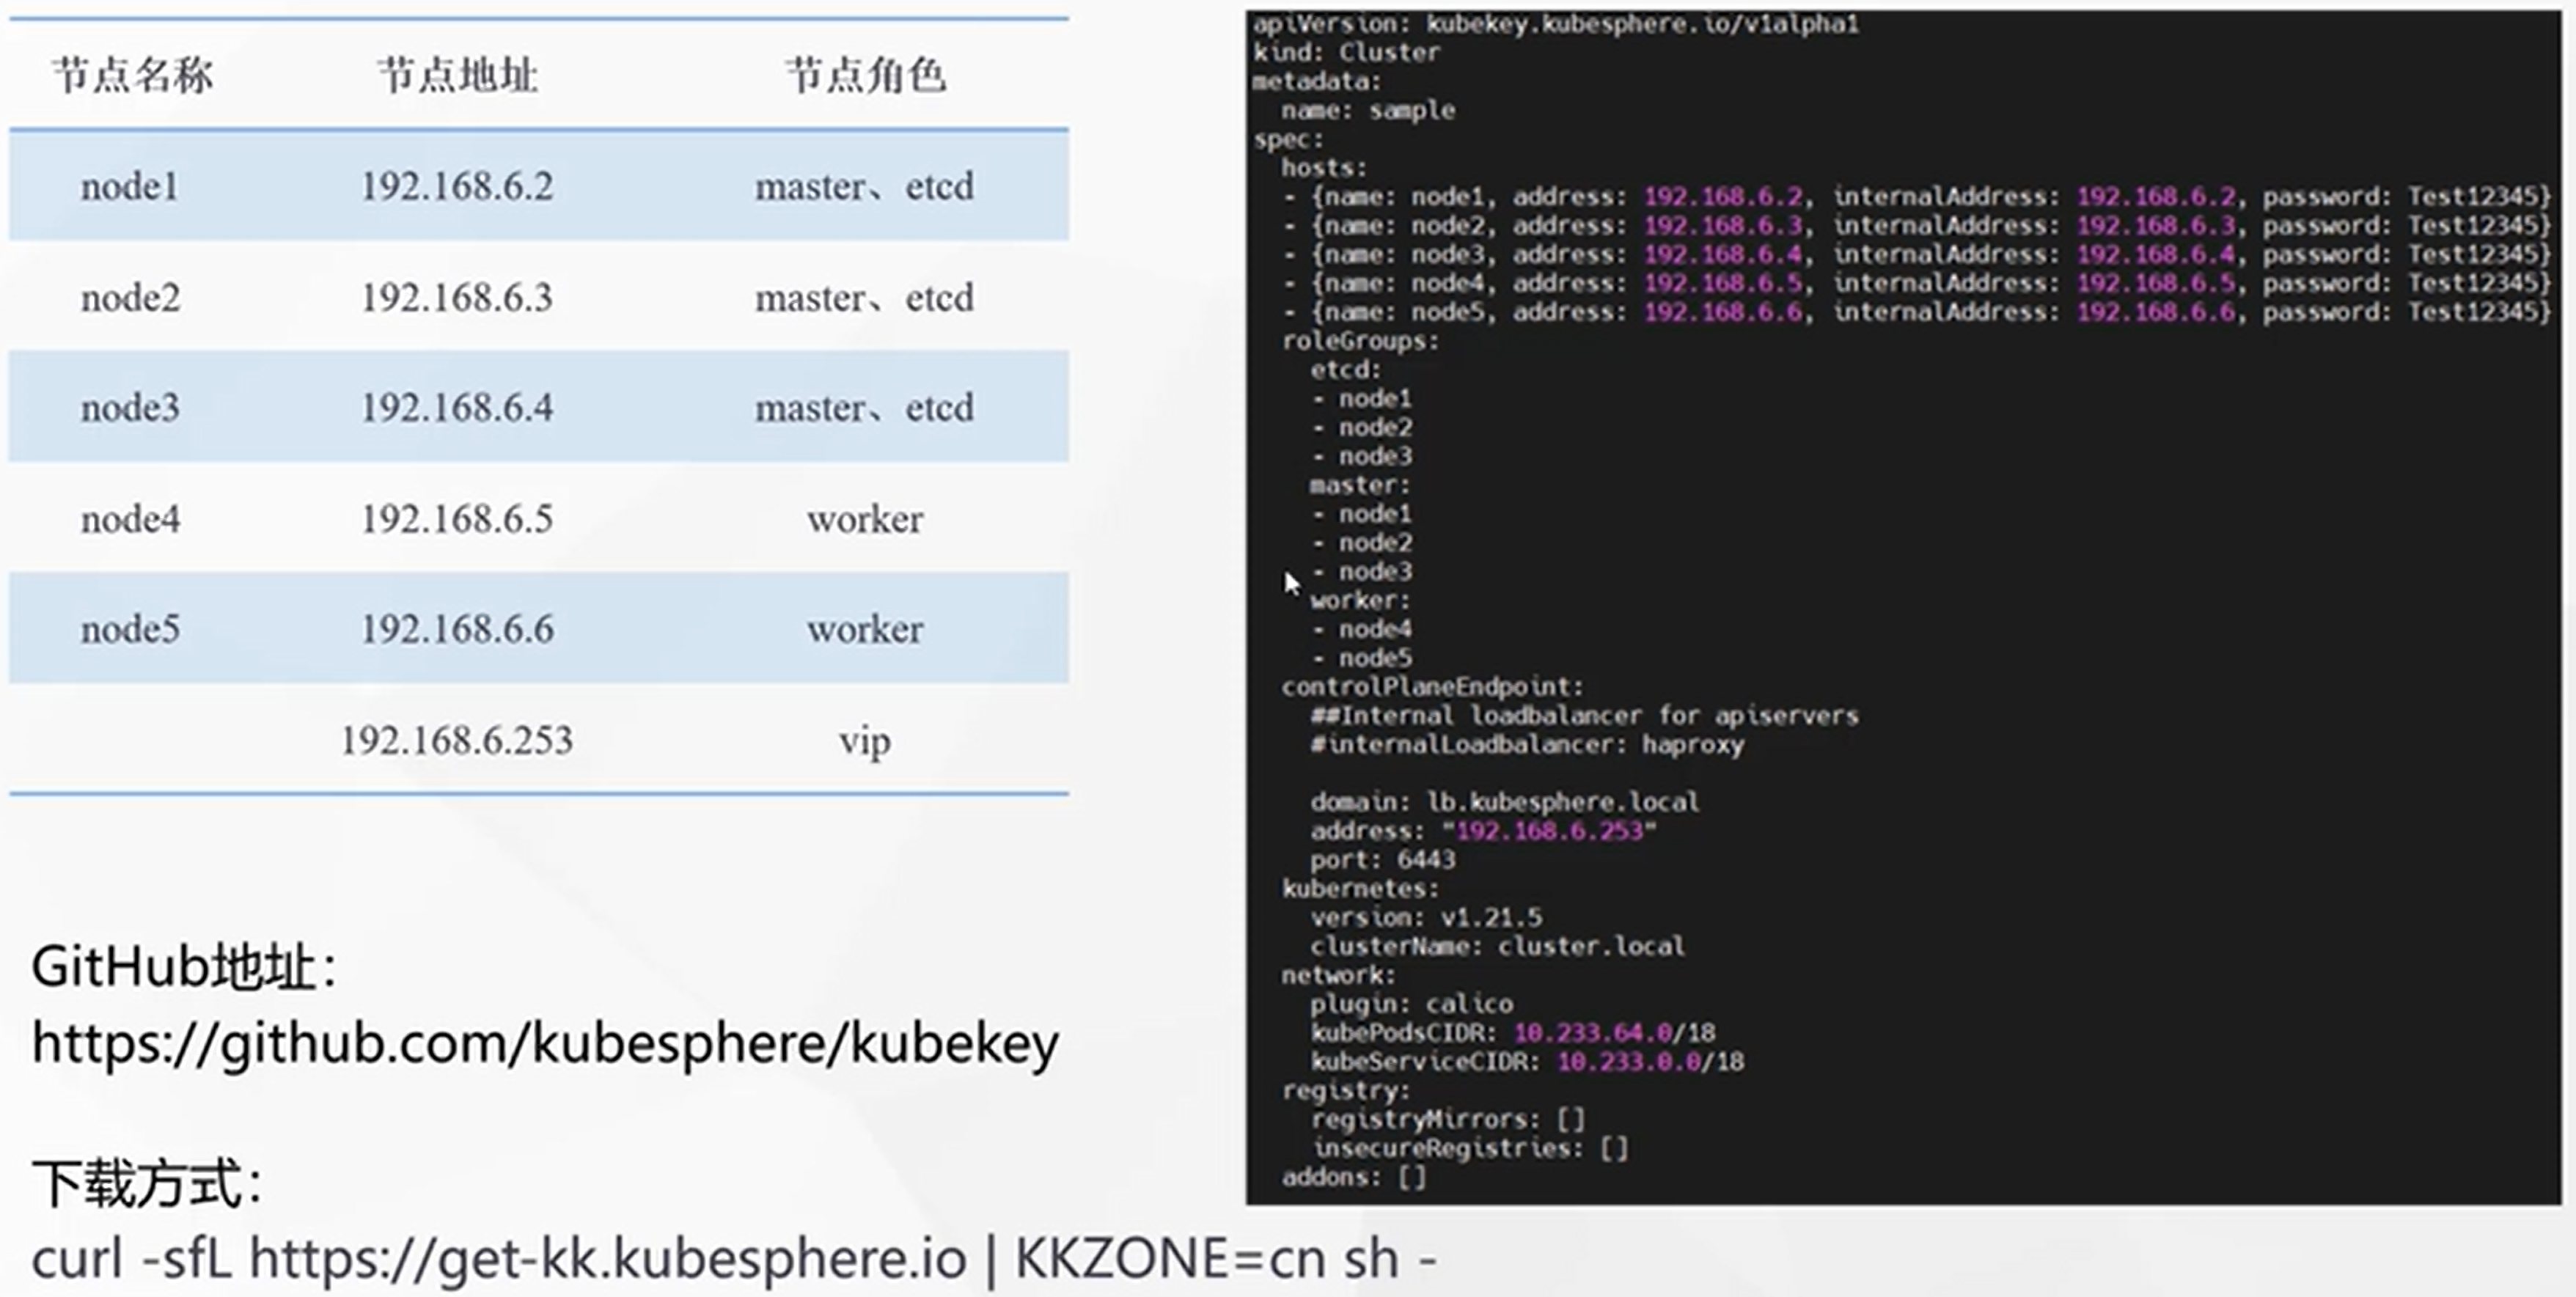
Task: Click 'master、etcd' role in node2 row
Action: tap(864, 297)
